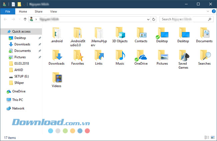Open File Explorer help

coord(214,11)
